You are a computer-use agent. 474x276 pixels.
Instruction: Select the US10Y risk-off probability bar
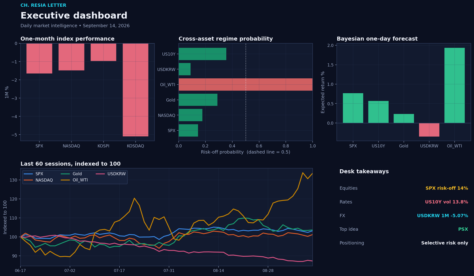203,54
